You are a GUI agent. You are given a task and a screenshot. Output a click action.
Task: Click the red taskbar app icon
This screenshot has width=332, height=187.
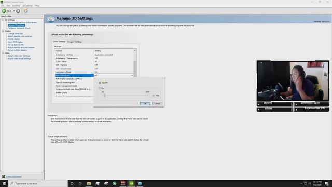(123, 183)
